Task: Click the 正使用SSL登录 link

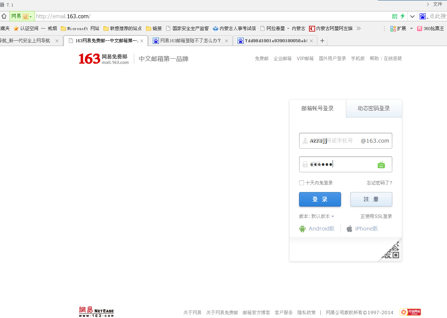Action: (x=376, y=216)
